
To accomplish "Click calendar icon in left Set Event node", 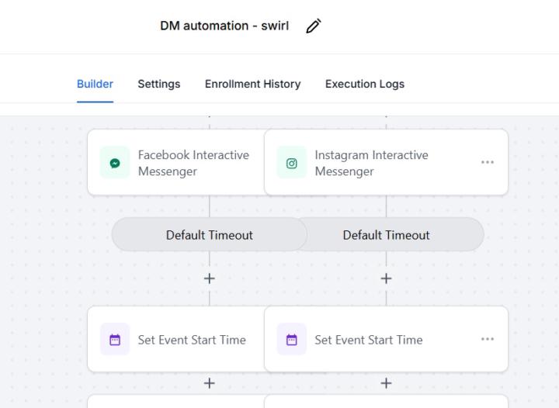I will (x=115, y=340).
